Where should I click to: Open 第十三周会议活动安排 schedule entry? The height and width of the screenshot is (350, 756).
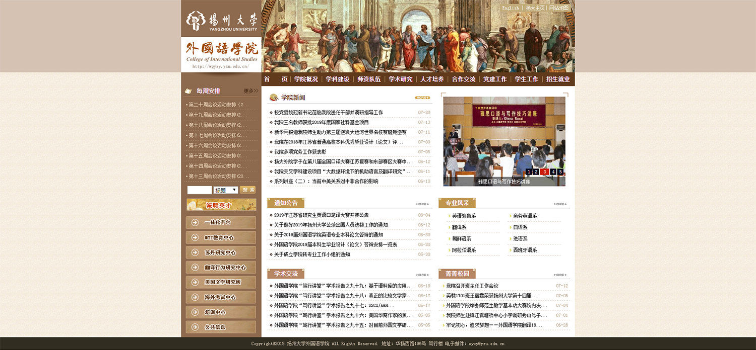coord(219,176)
